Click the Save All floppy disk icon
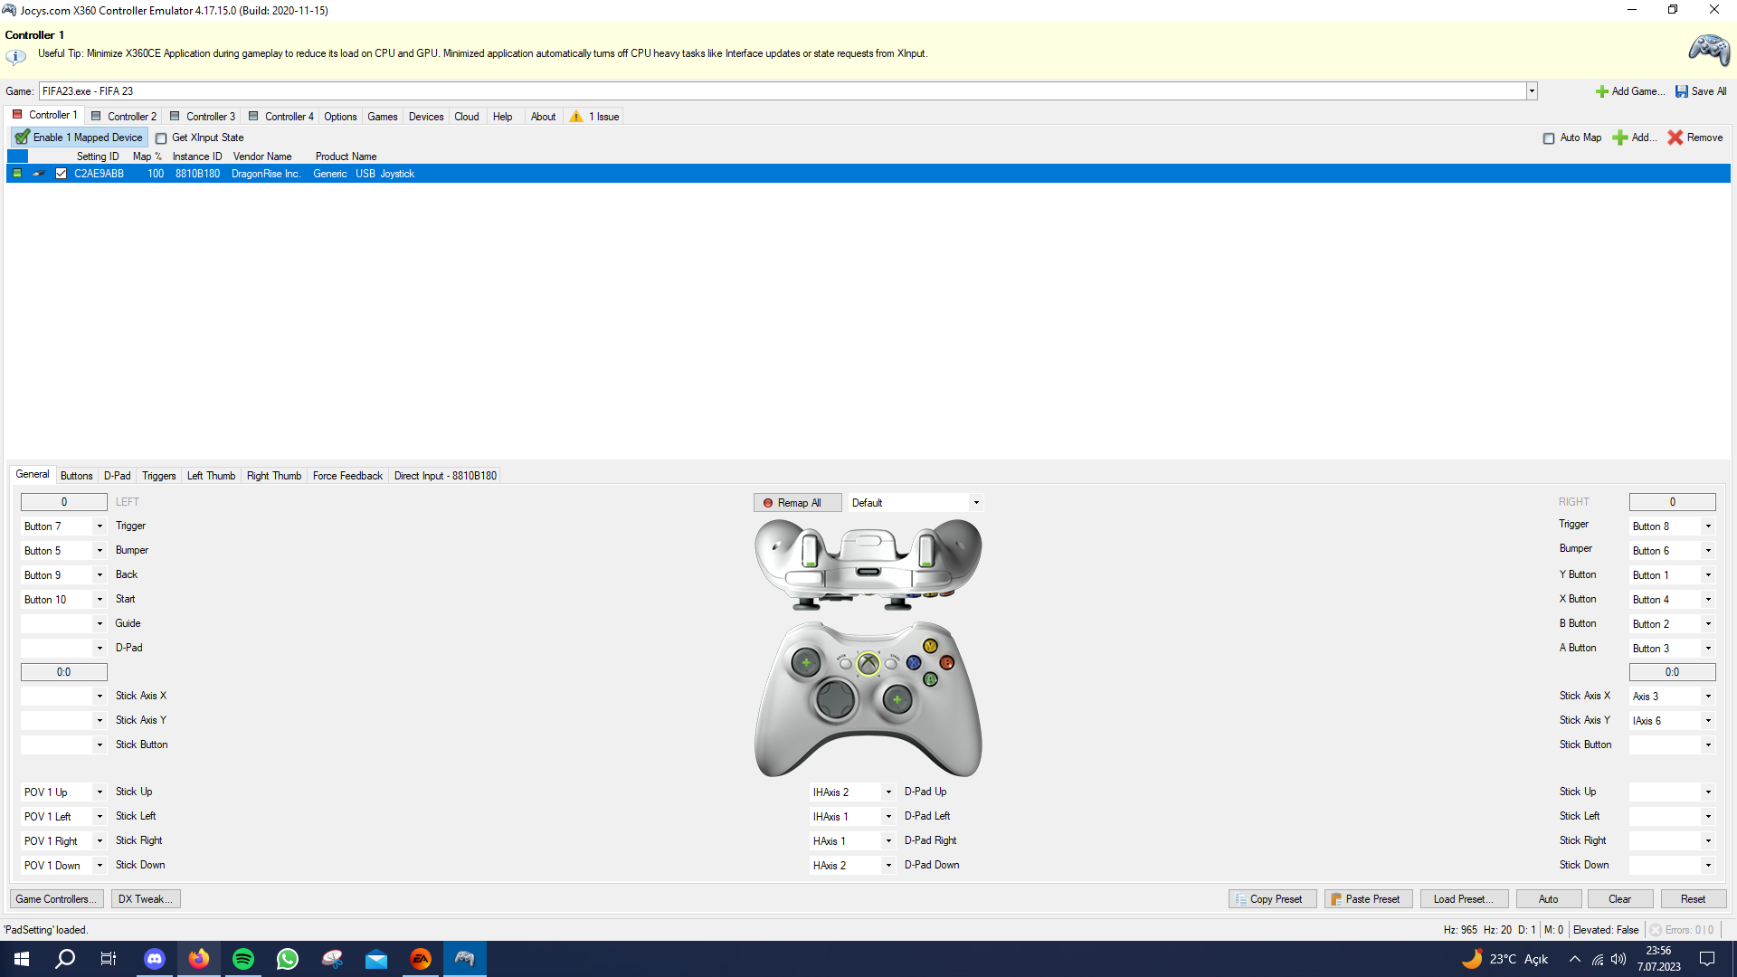This screenshot has width=1737, height=977. point(1681,91)
